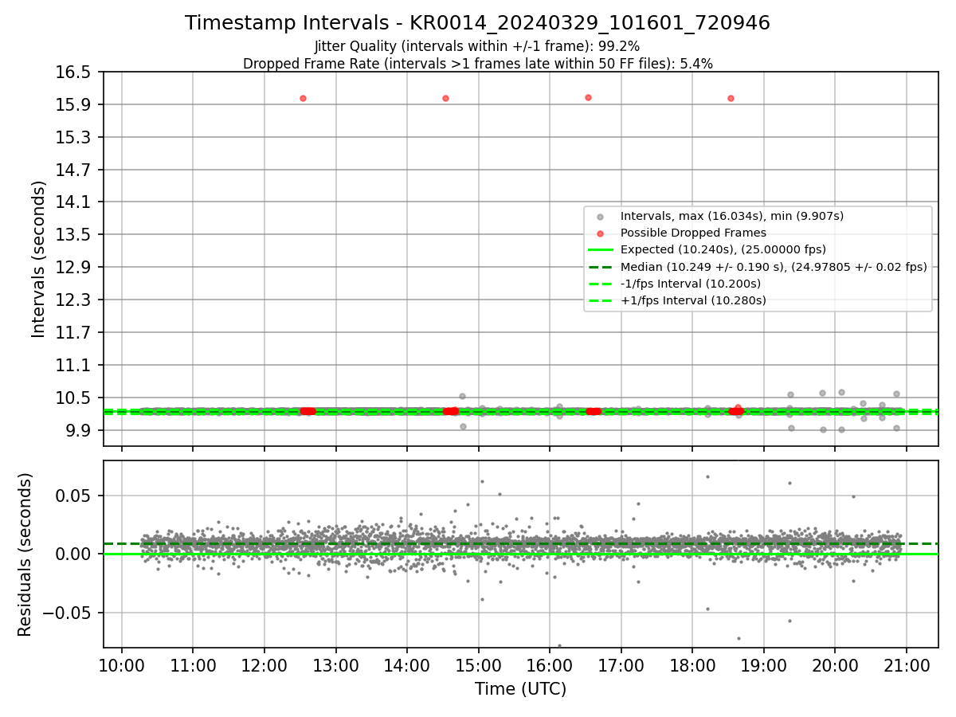Click the '13:00' x-axis tick label

pos(335,665)
